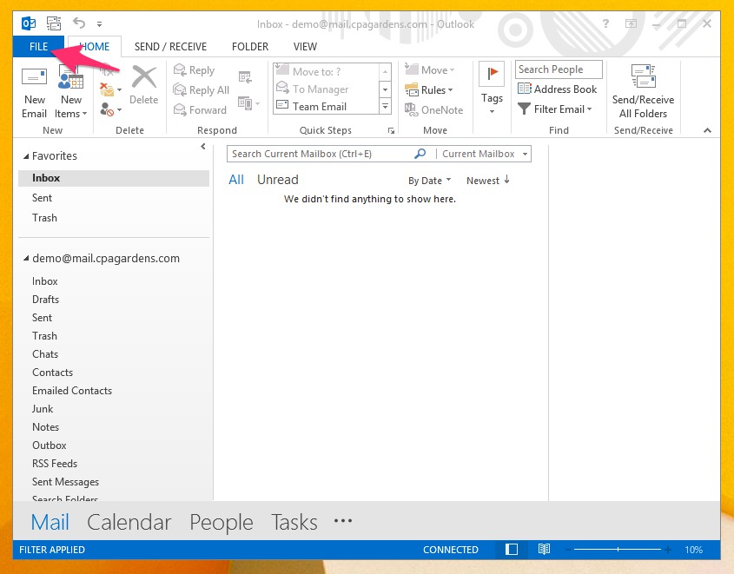
Task: Open the Filter Email dropdown
Action: [x=555, y=109]
